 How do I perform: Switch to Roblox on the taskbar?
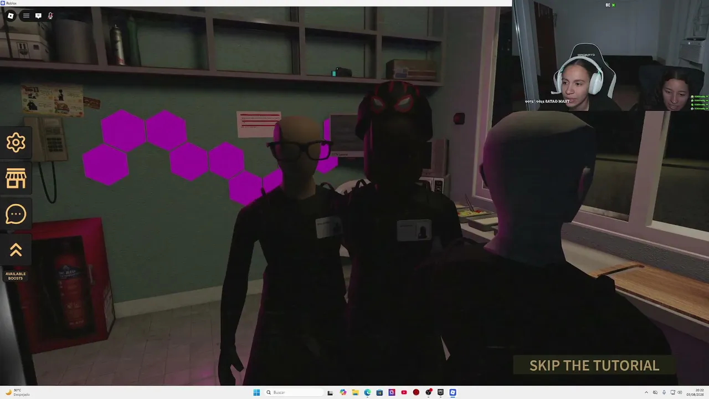pos(453,392)
